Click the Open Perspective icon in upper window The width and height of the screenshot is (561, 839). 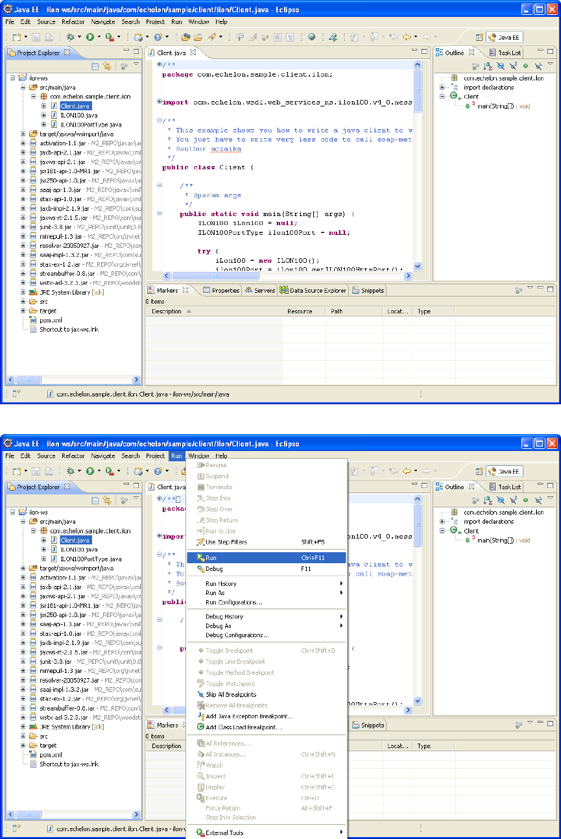479,37
